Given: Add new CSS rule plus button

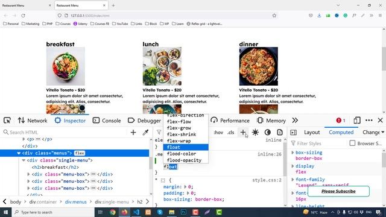Looking at the screenshot, I should 242,132.
